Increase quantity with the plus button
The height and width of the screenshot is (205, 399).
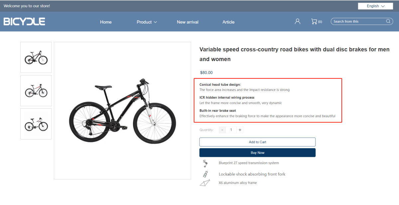pyautogui.click(x=240, y=130)
